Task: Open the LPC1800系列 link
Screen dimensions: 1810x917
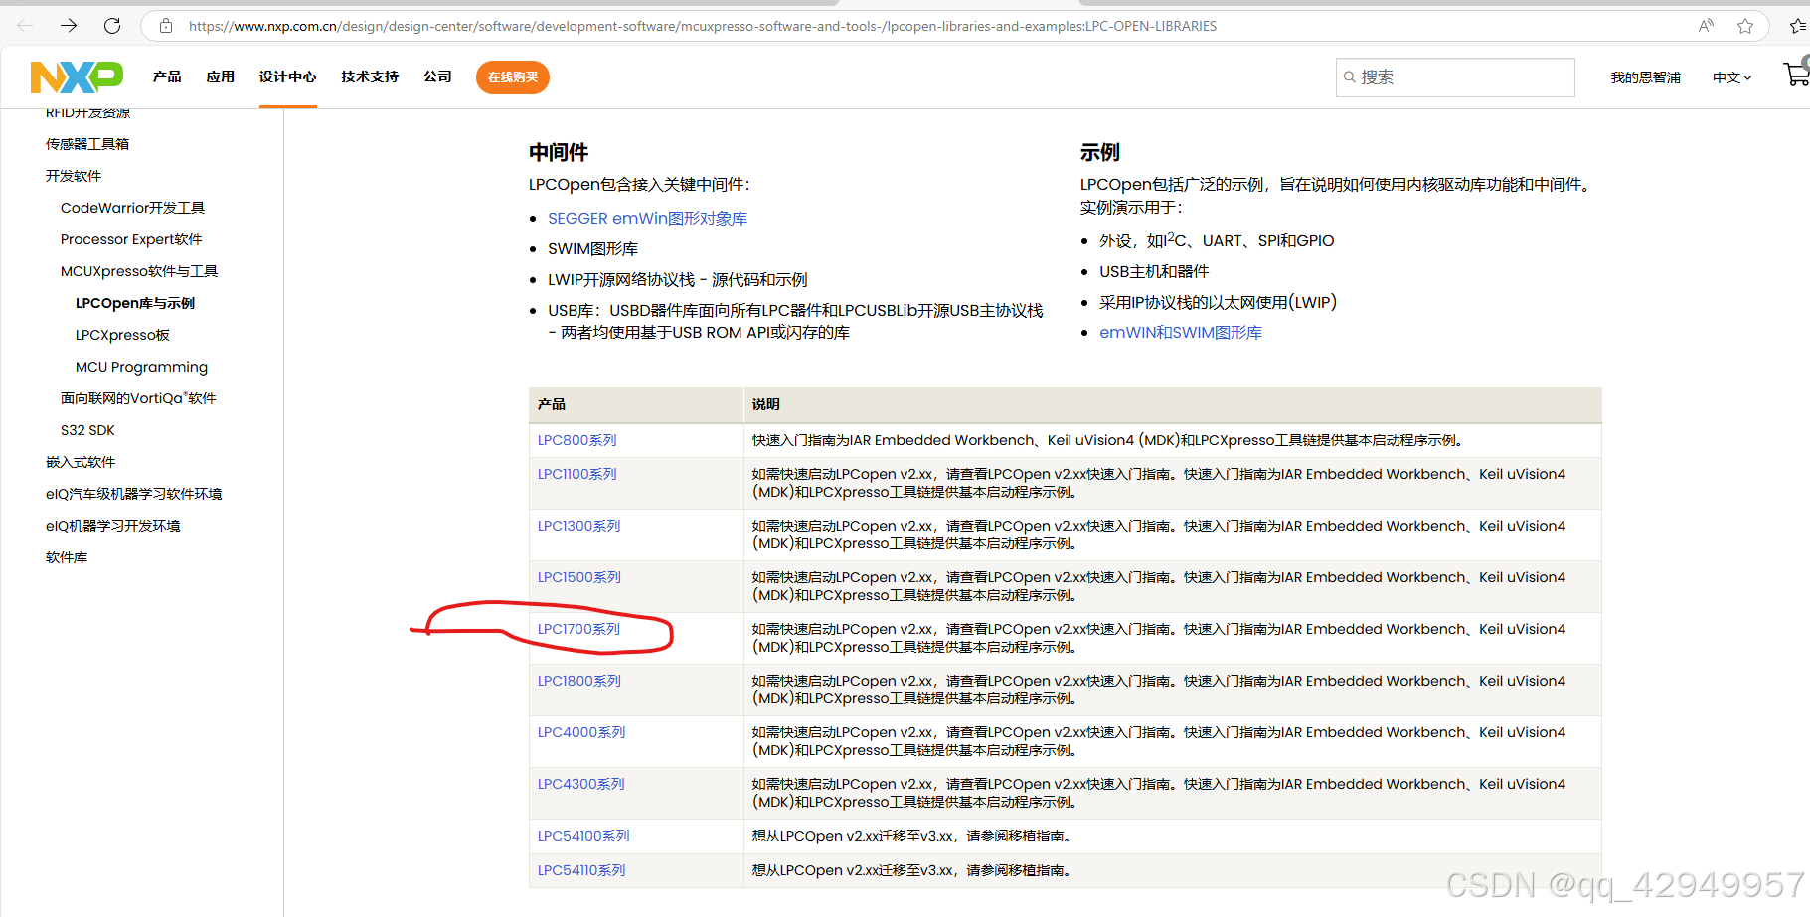Action: pyautogui.click(x=579, y=681)
